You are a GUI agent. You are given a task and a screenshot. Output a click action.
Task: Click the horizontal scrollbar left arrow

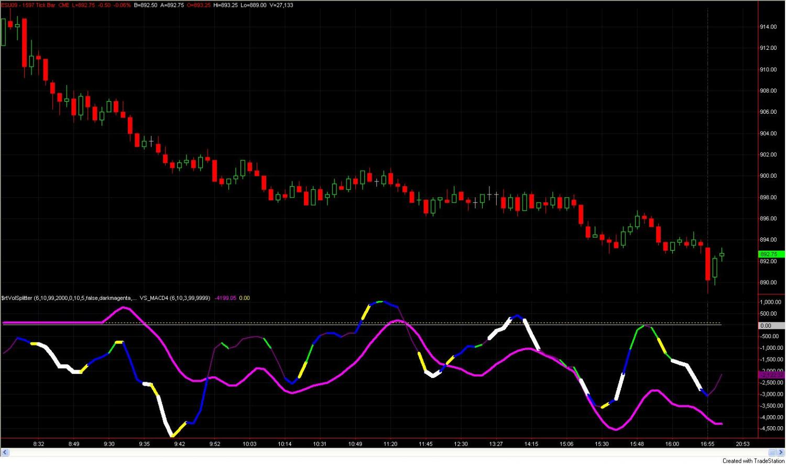(x=5, y=452)
